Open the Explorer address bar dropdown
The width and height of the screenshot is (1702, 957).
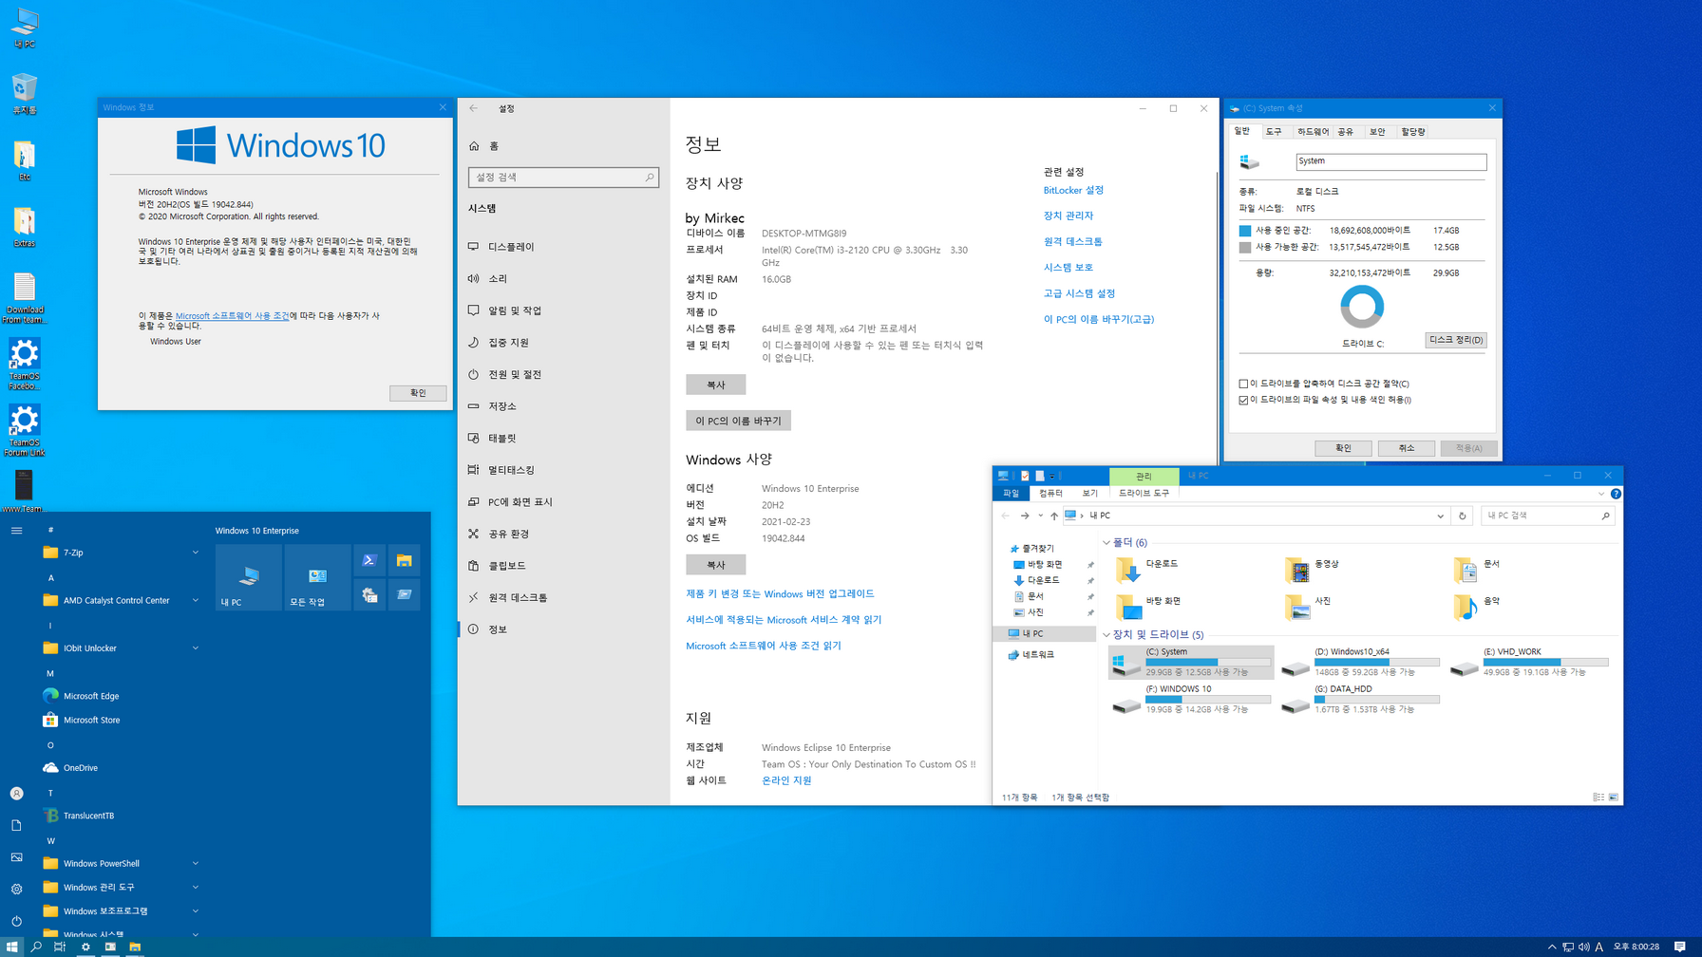click(1440, 516)
